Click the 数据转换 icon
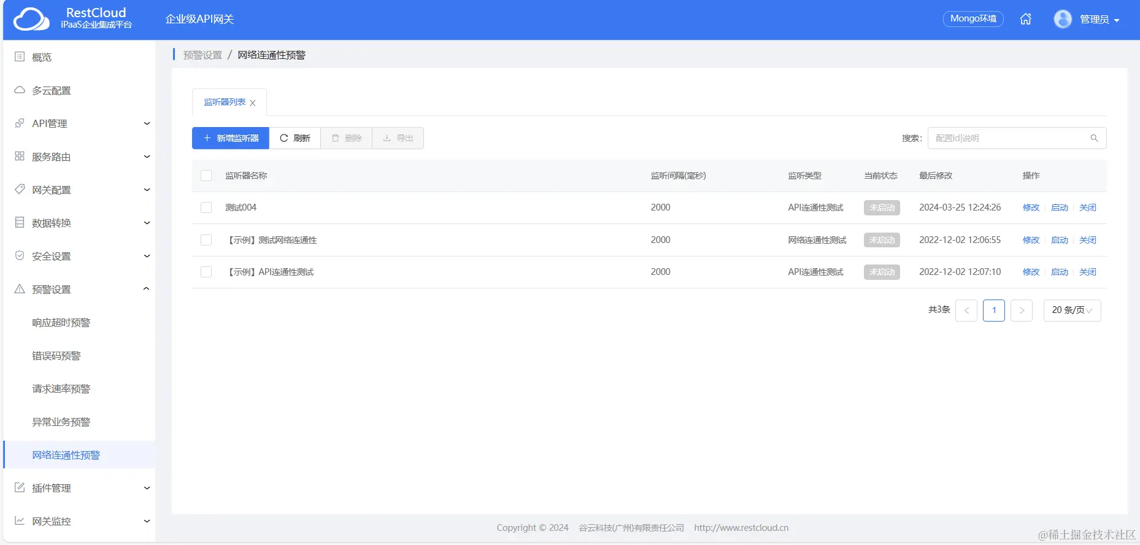Screen dimensions: 1140x545 (x=20, y=223)
